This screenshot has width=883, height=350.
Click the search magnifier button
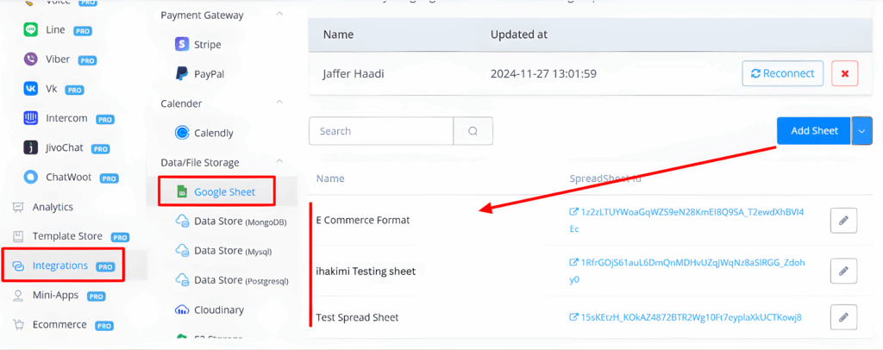click(473, 132)
